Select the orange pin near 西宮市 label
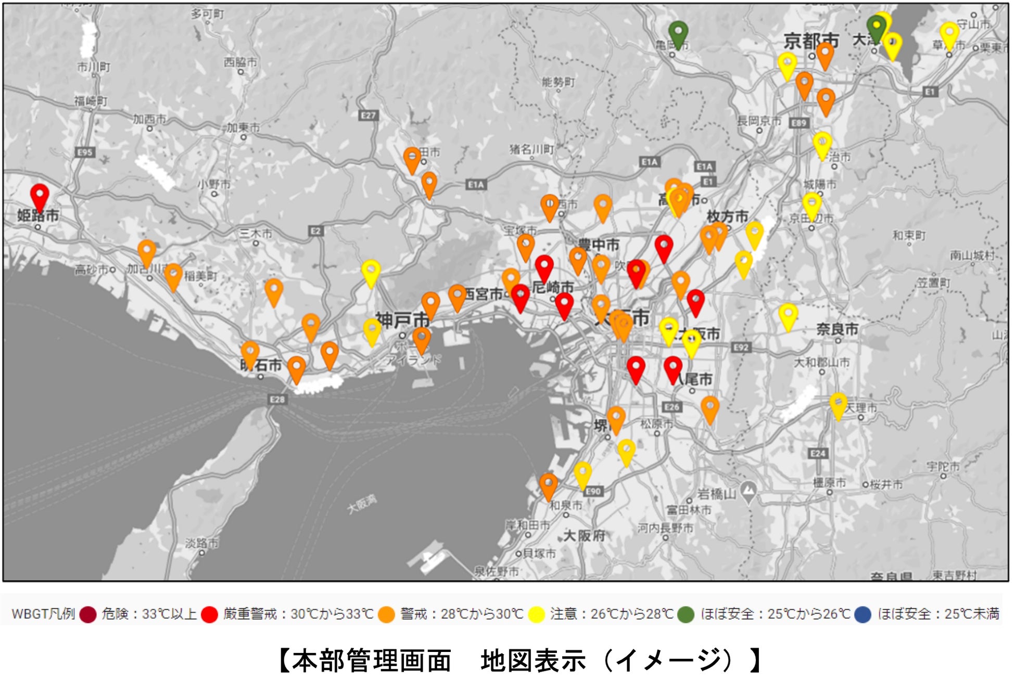 click(x=457, y=296)
